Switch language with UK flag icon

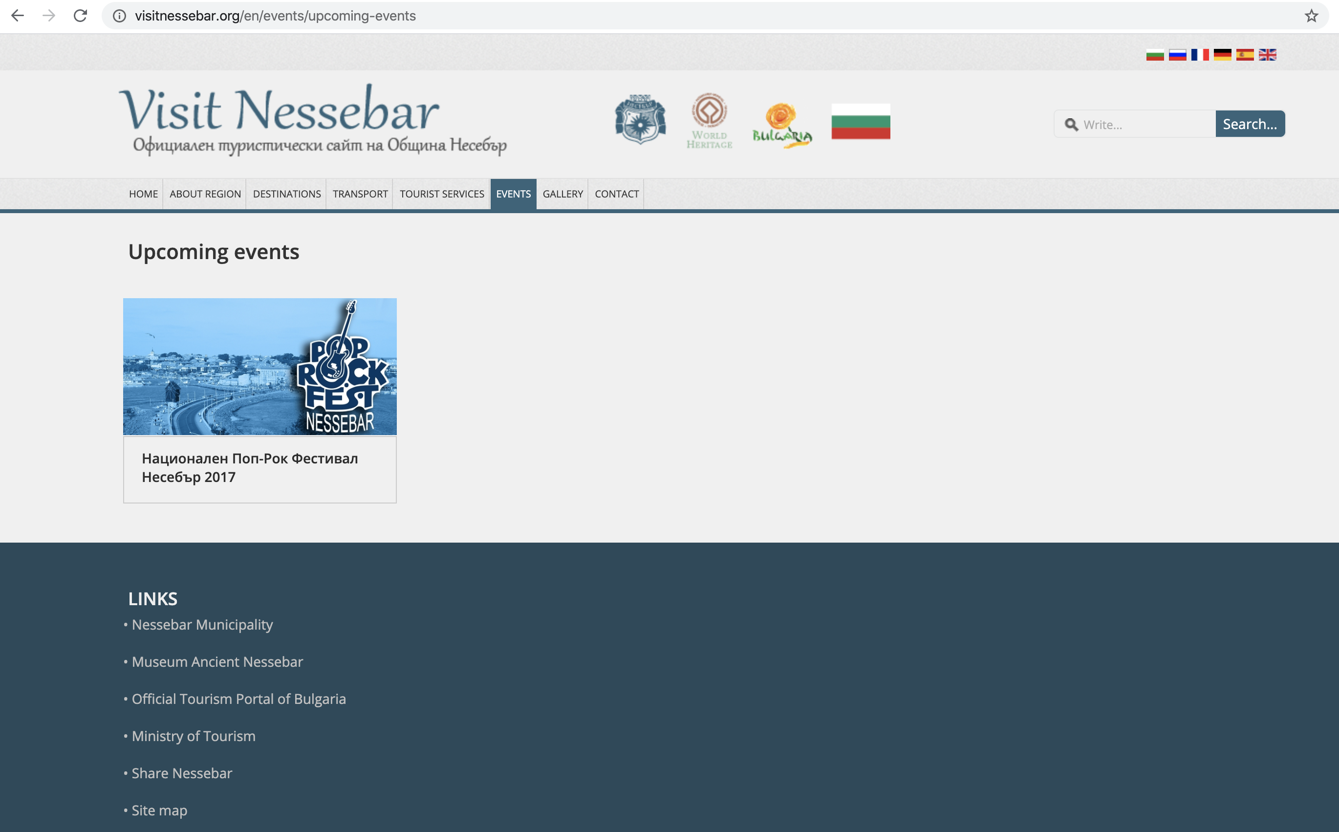pos(1268,54)
